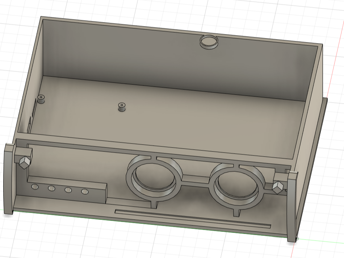Image resolution: width=344 pixels, height=258 pixels.
Task: Select the third hole in the rectangular block
Action: click(68, 190)
